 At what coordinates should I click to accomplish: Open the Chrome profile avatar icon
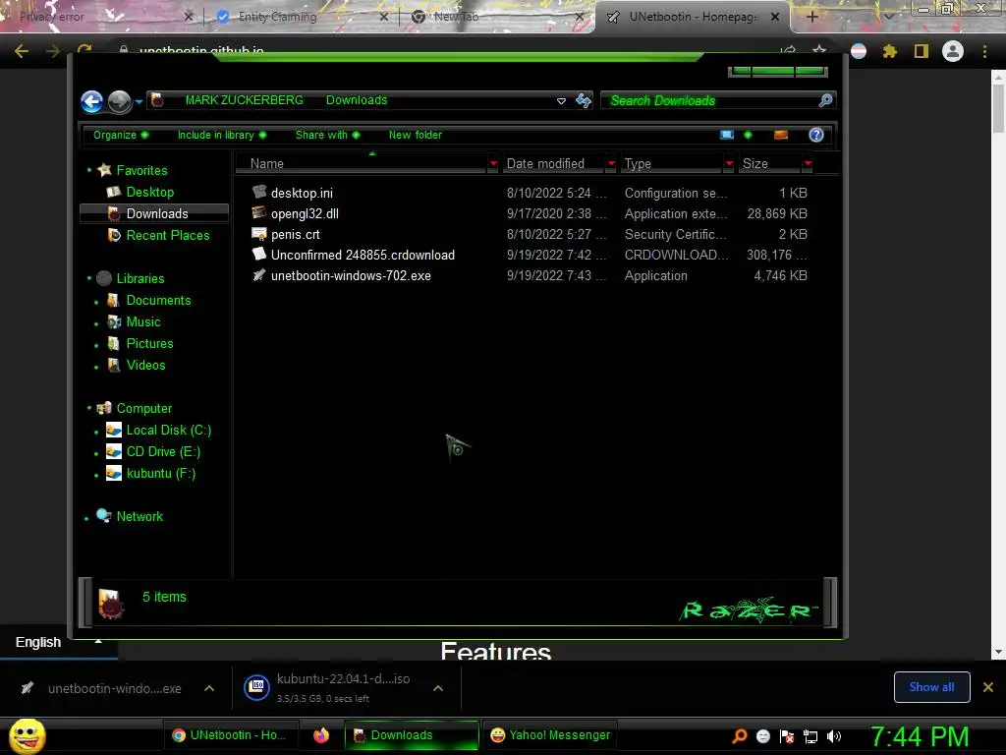coord(953,51)
